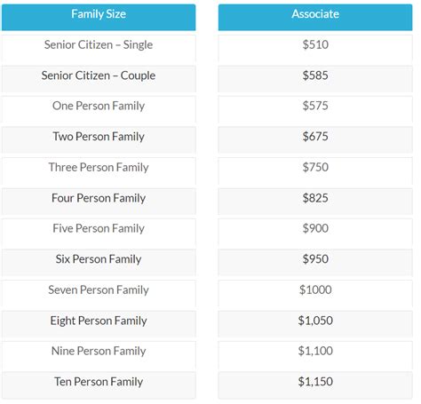Select the Three Person Family row label

pyautogui.click(x=99, y=168)
